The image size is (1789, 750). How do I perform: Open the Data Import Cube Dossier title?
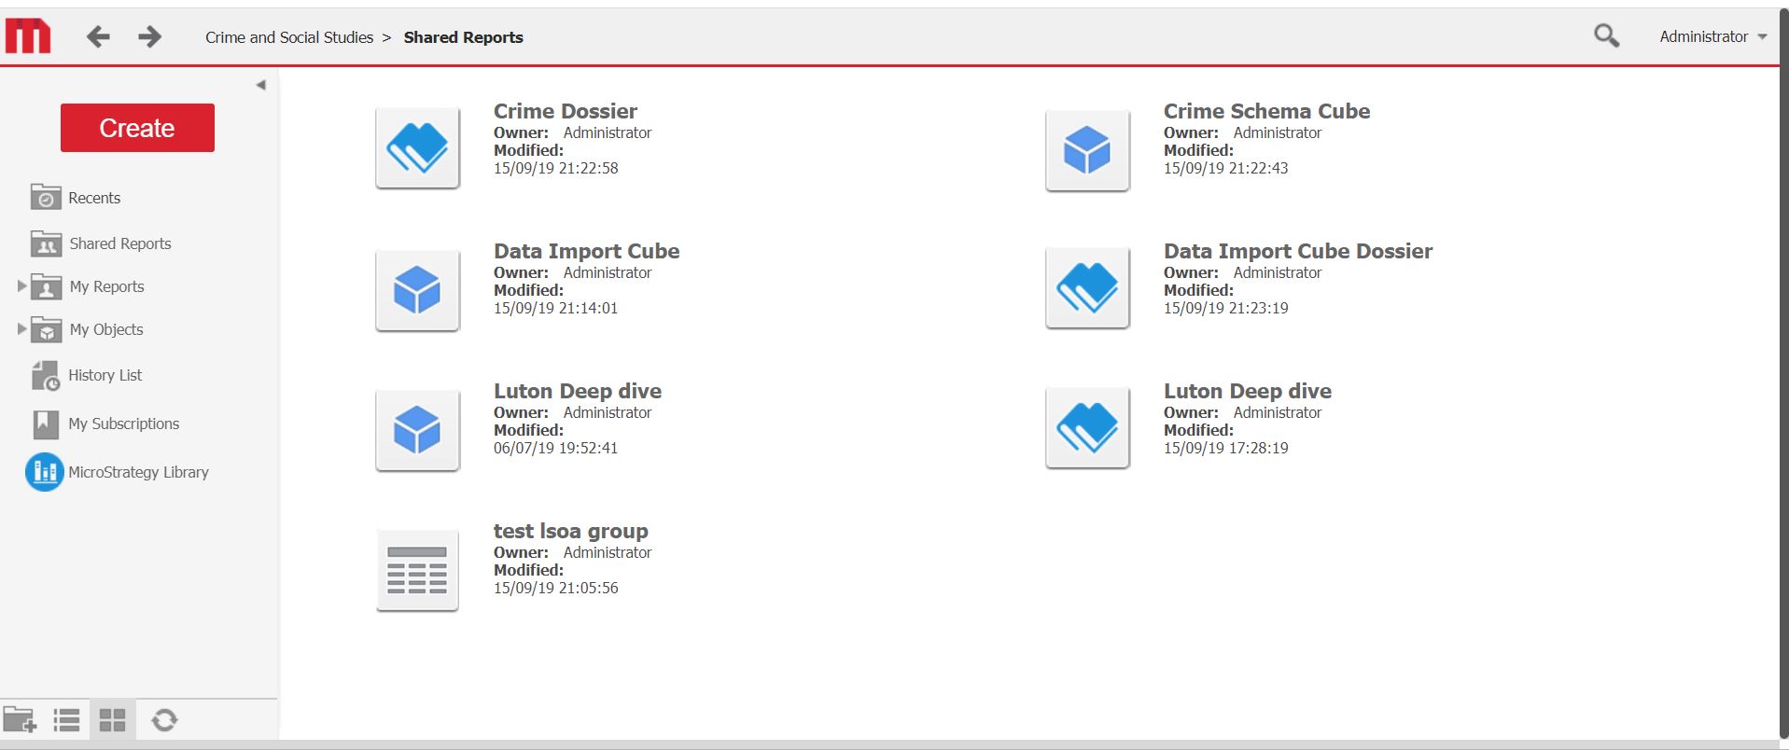pyautogui.click(x=1297, y=251)
